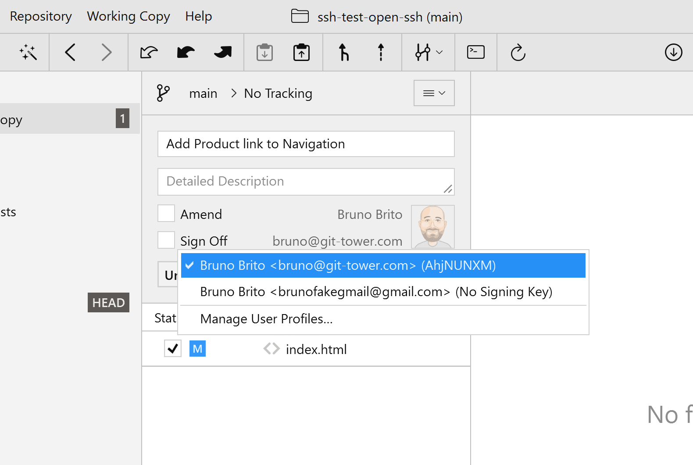The width and height of the screenshot is (693, 465).
Task: Open the Working Copy menu
Action: point(128,16)
